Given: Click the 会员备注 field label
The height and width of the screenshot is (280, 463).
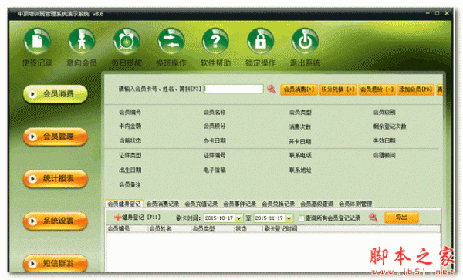Looking at the screenshot, I should tap(130, 185).
